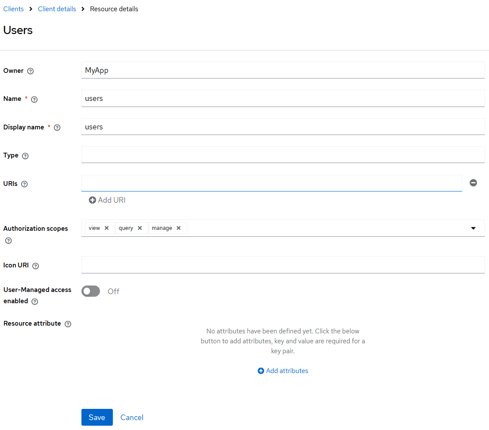
Task: Open help for the Type field
Action: tap(25, 156)
